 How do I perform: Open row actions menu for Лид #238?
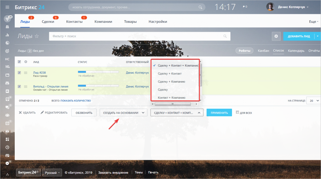(x=26, y=73)
